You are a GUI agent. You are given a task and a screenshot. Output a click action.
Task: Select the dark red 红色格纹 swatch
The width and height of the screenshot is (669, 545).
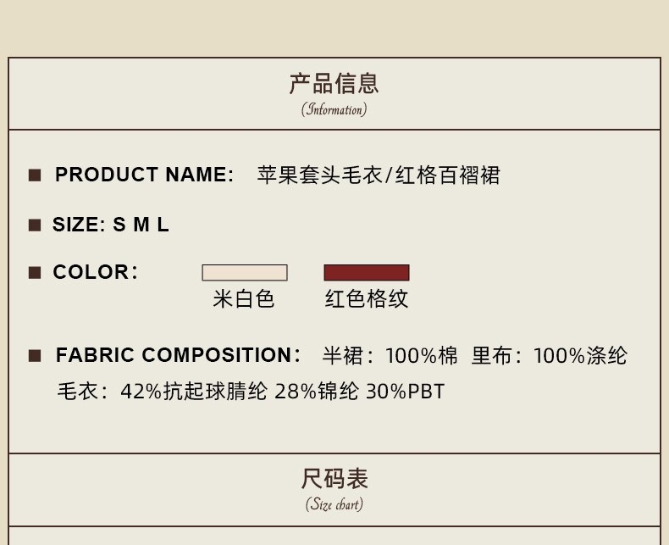367,273
